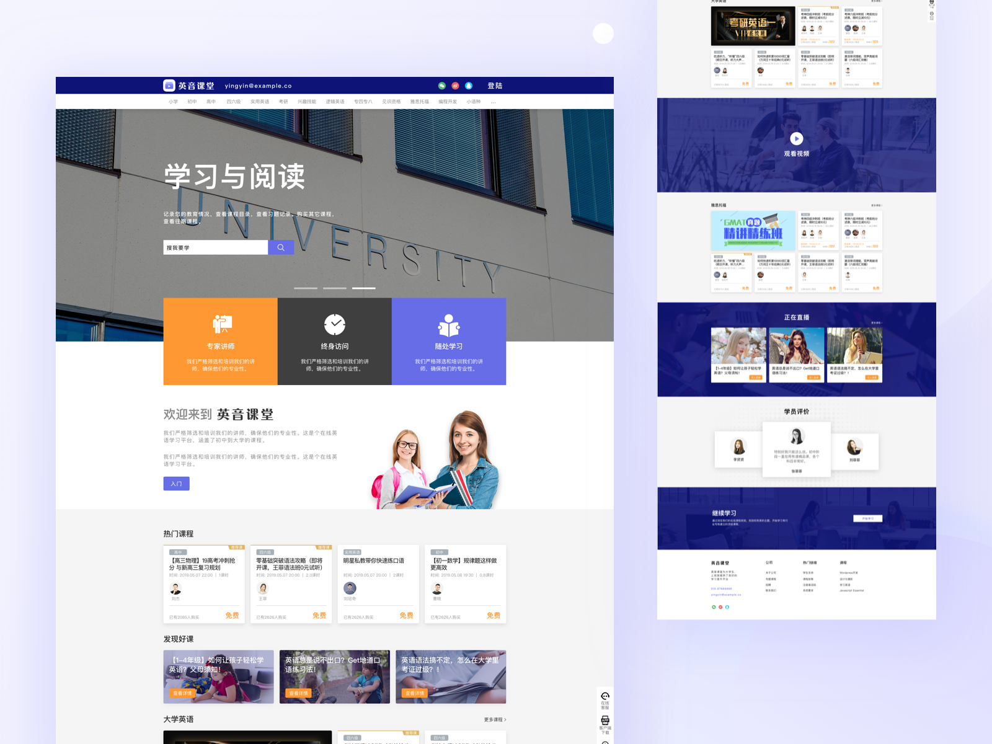Click the 终身访问 clock icon
This screenshot has width=992, height=744.
pos(335,324)
